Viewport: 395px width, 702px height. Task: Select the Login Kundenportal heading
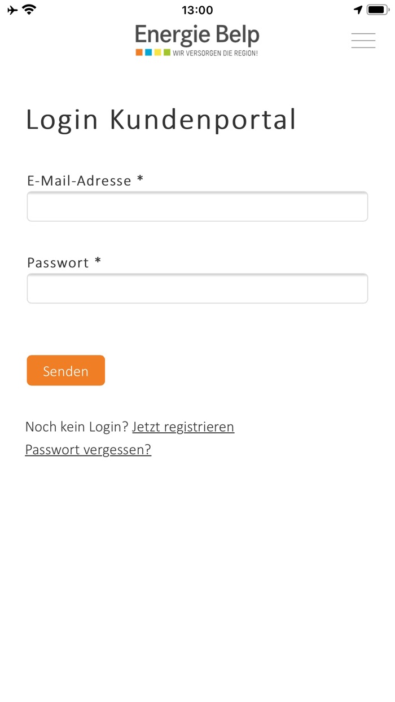pyautogui.click(x=160, y=120)
